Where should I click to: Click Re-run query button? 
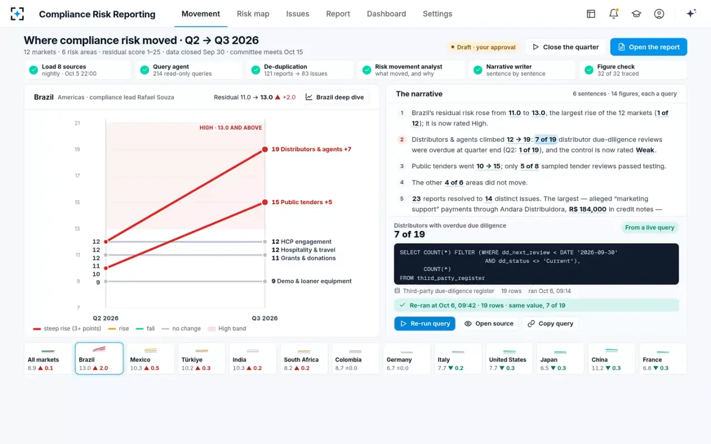(425, 324)
